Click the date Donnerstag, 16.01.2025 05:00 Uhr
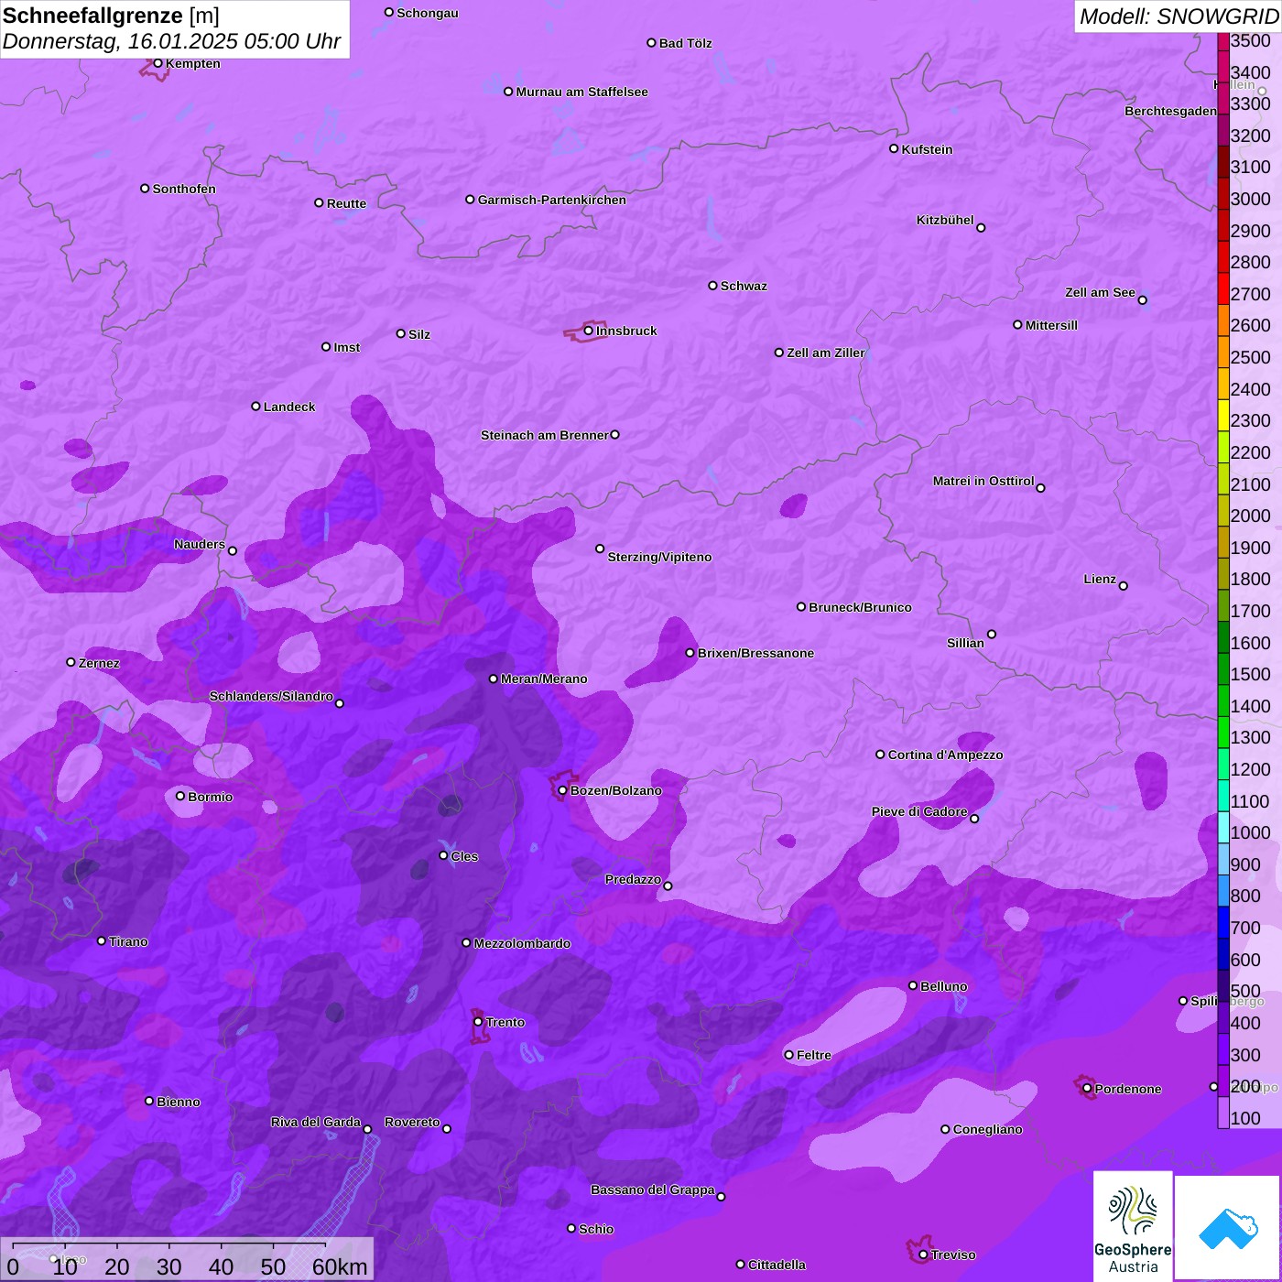Image resolution: width=1282 pixels, height=1282 pixels. click(171, 41)
